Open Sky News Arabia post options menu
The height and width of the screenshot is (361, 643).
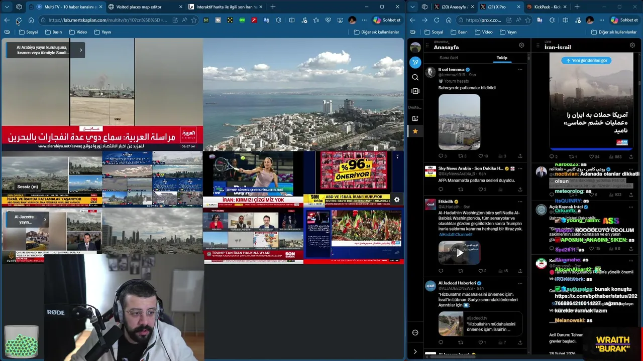point(520,168)
